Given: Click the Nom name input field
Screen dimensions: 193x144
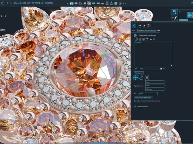Looking at the screenshot, I should (147, 30).
